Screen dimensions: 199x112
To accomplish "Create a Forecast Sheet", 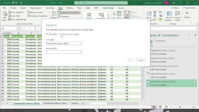I will coord(178,16).
